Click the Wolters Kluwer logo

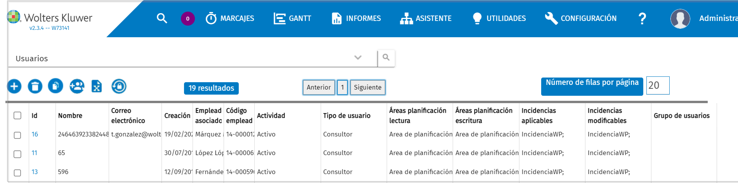(50, 17)
